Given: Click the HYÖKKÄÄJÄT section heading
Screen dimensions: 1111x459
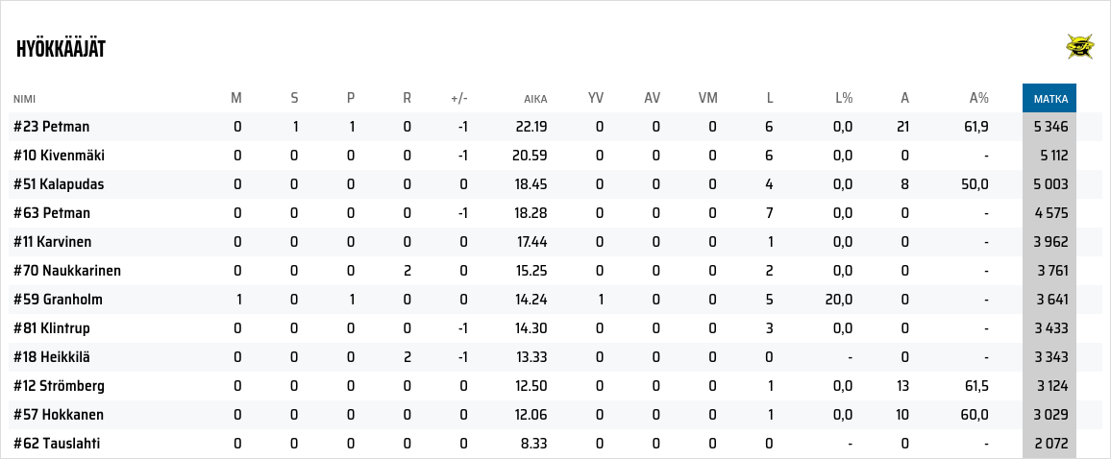Looking at the screenshot, I should point(61,49).
